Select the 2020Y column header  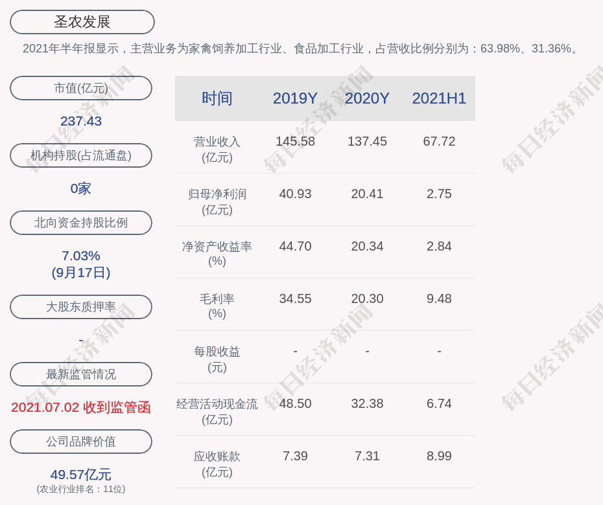click(x=367, y=98)
